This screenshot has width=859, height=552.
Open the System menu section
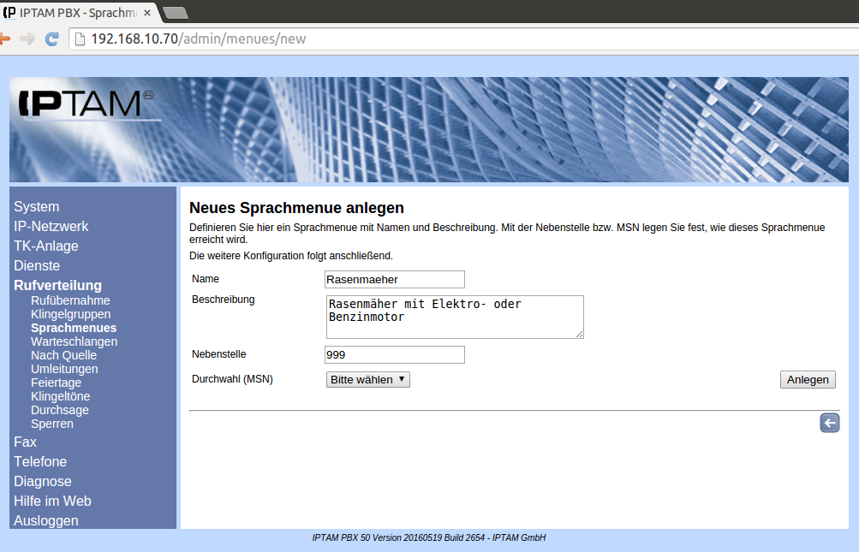37,206
